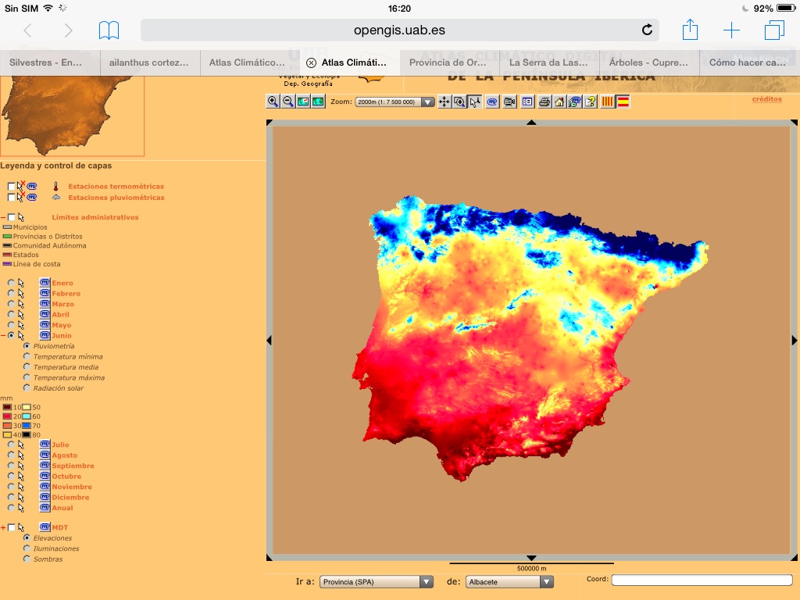Open the video camera animation tool
The image size is (800, 600).
coord(509,102)
